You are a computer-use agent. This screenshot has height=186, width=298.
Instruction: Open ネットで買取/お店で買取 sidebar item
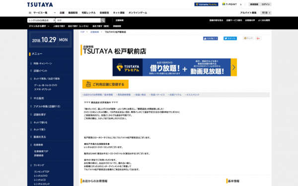(x=47, y=78)
